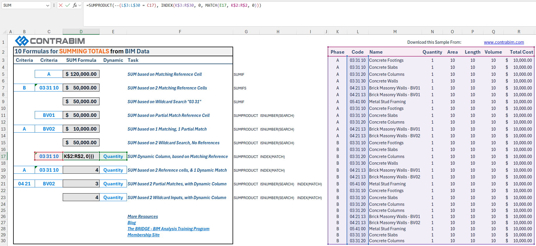Image resolution: width=536 pixels, height=246 pixels.
Task: Click the three-dot handle beside Name Box
Action: click(54, 5)
